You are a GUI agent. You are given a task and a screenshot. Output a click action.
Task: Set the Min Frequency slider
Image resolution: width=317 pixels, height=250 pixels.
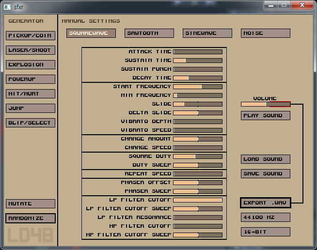point(198,95)
